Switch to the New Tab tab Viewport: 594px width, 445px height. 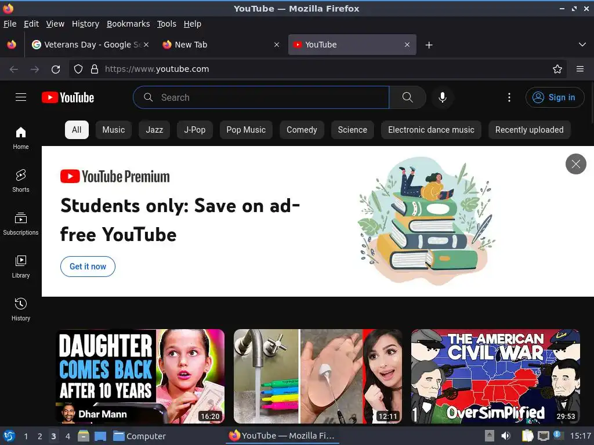(221, 45)
